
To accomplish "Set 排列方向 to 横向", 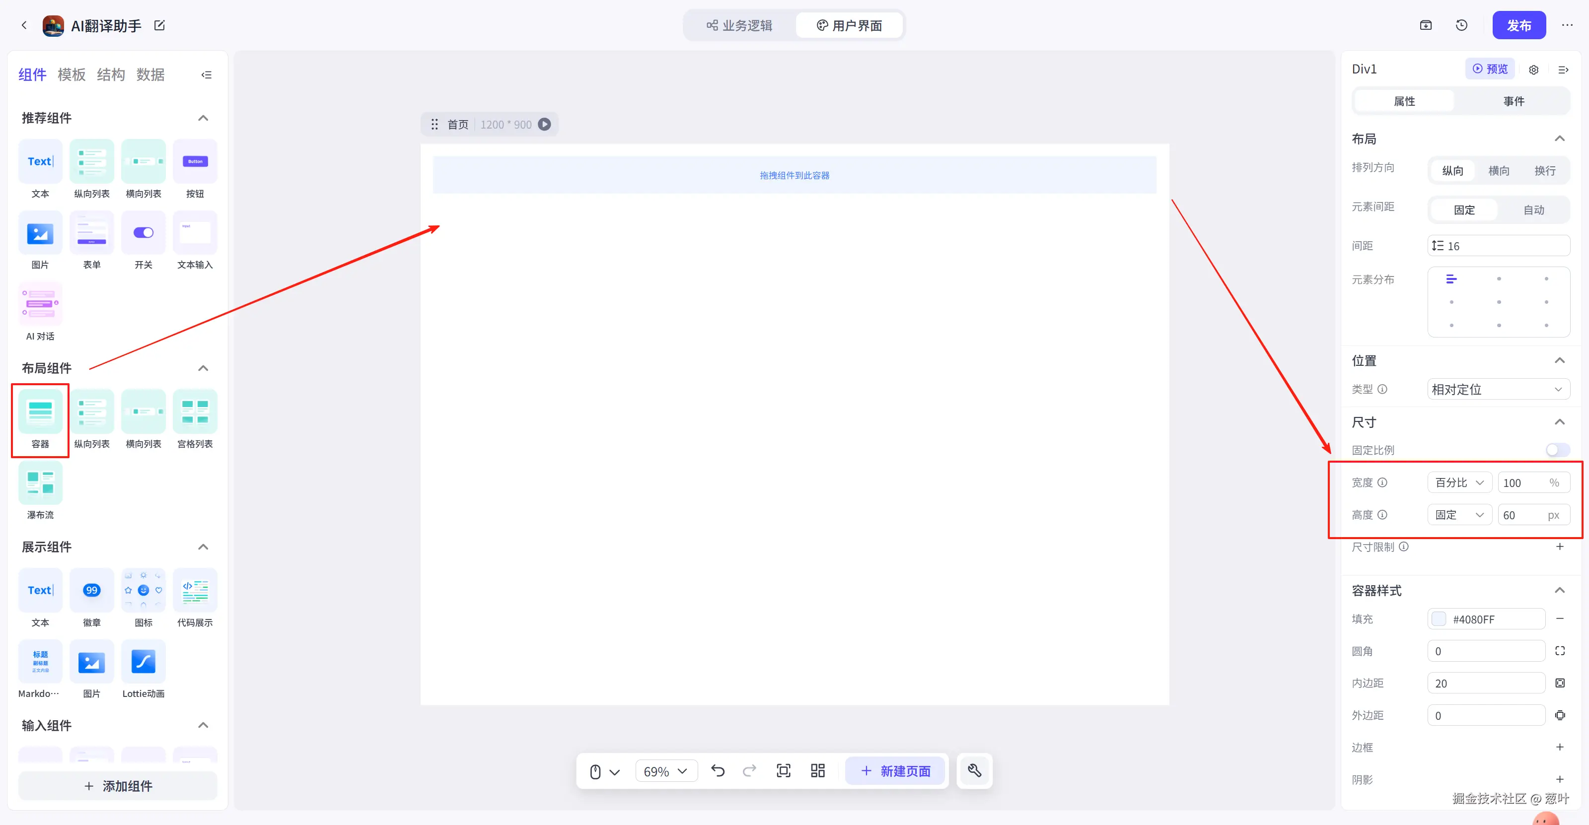I will pos(1498,170).
